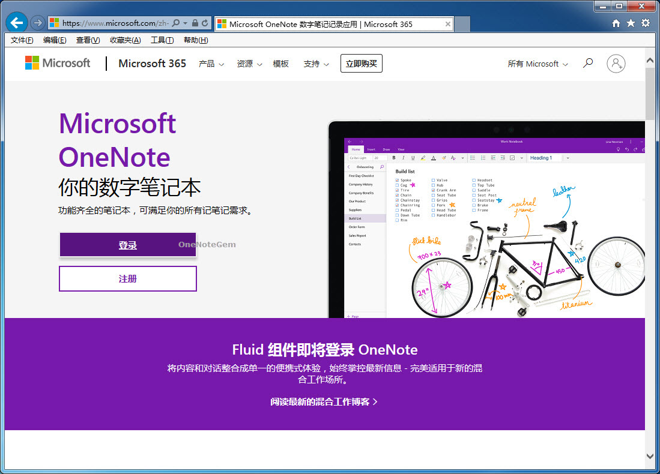Screen dimensions: 660x474
Task: Open 阅读最新的混合工作博客 link
Action: click(324, 401)
